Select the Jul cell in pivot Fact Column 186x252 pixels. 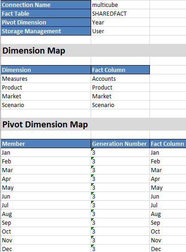click(168, 205)
